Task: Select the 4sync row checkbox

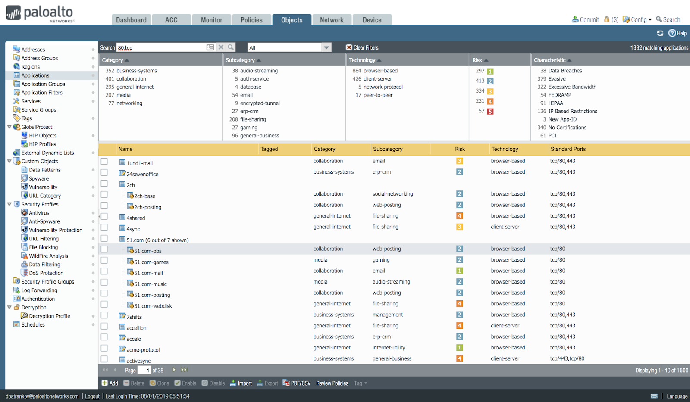Action: click(104, 227)
